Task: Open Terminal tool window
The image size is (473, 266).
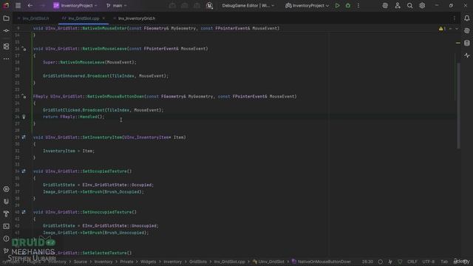Action: point(6,226)
